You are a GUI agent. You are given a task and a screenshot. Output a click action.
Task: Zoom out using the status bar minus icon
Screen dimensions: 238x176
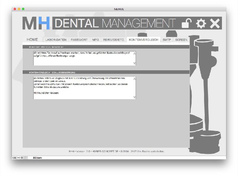click(x=19, y=158)
